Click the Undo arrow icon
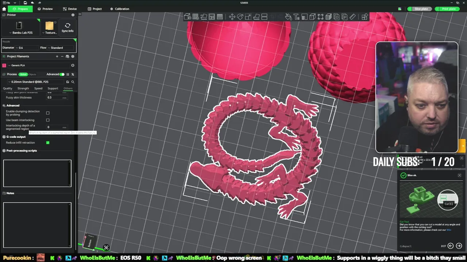Screen dimensions: 467x262 tap(32, 3)
